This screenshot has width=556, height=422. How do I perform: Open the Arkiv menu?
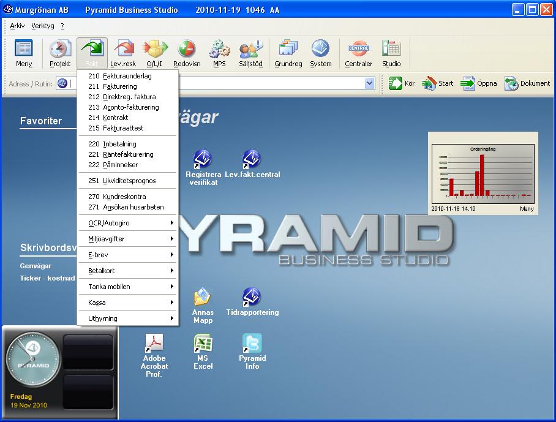(17, 26)
